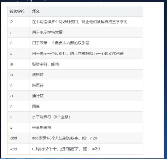This screenshot has width=167, height=159.
Task: Click the text 换页符
Action: (38, 85)
